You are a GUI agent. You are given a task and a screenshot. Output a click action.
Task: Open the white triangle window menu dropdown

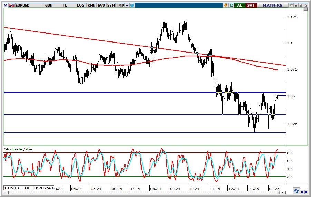click(291, 6)
